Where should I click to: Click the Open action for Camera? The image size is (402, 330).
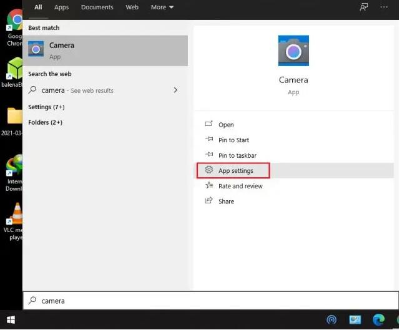(294, 125)
